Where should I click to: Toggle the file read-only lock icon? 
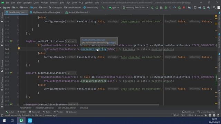tap(206, 115)
